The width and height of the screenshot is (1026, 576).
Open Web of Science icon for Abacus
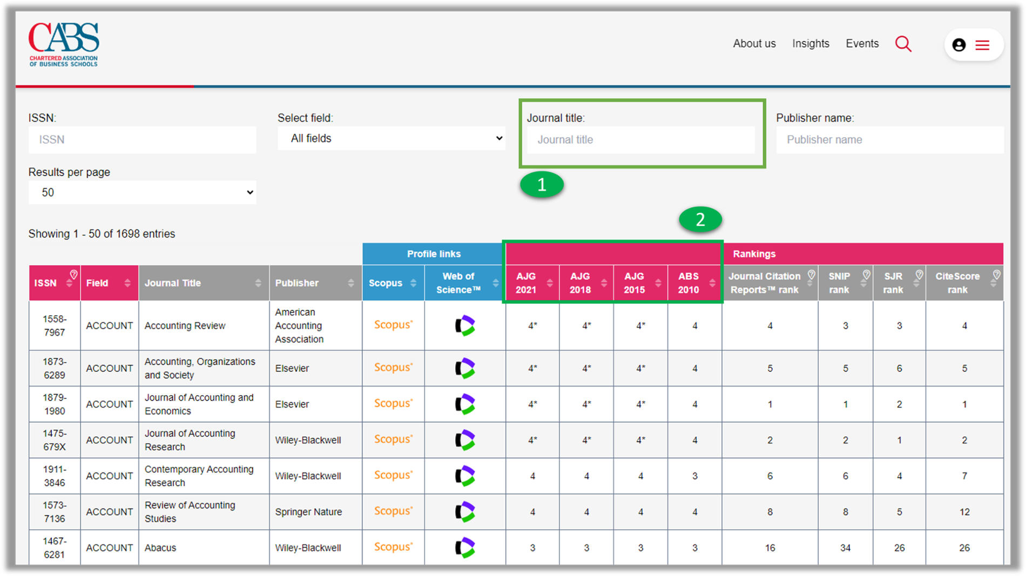pyautogui.click(x=464, y=547)
